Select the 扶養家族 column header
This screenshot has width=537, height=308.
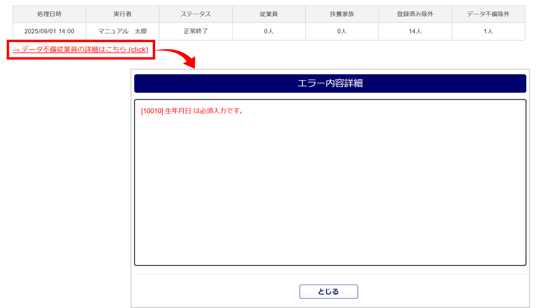coord(342,14)
